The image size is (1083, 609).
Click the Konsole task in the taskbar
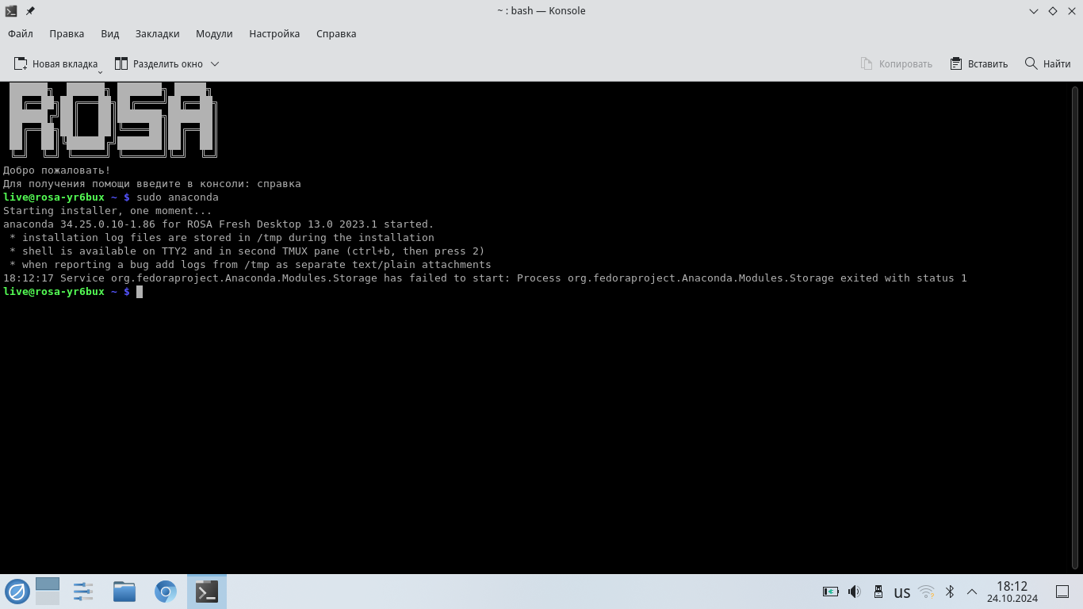tap(207, 592)
